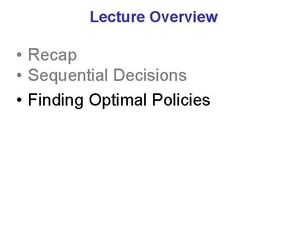The height and width of the screenshot is (230, 307).
Task: Select the word 'Policies'
Action: (181, 100)
